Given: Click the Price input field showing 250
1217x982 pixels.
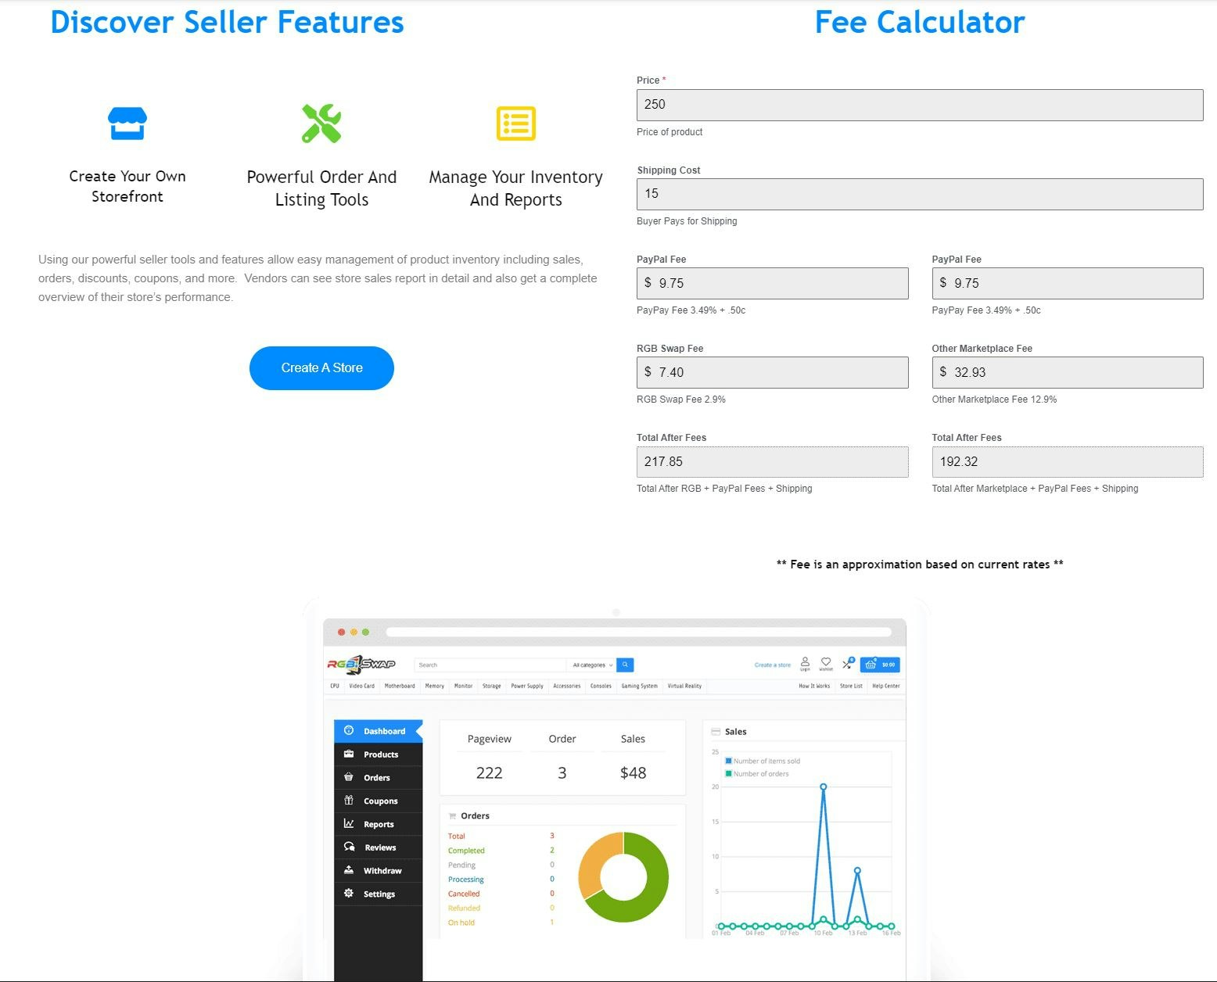Looking at the screenshot, I should click(x=920, y=105).
